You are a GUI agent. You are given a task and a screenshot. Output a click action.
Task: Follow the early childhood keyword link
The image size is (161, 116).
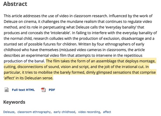[x=64, y=112]
